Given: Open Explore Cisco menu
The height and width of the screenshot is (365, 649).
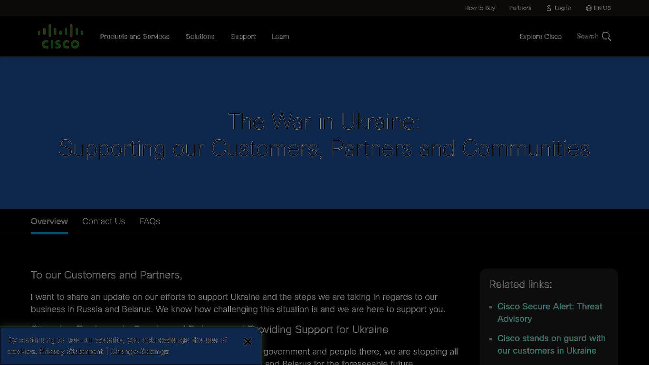Looking at the screenshot, I should pyautogui.click(x=541, y=37).
